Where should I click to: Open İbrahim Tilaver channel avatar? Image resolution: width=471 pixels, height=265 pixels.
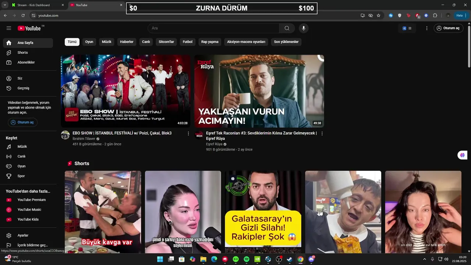tap(65, 135)
